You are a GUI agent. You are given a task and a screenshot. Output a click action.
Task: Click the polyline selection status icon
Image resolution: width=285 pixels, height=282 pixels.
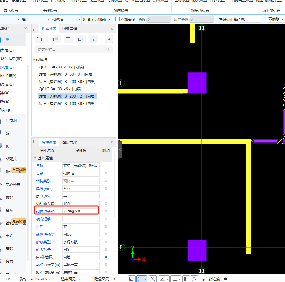click(x=194, y=279)
